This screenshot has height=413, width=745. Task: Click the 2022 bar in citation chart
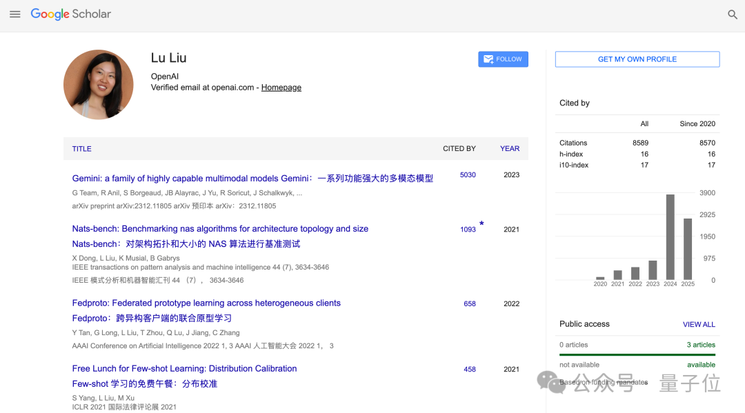pyautogui.click(x=635, y=274)
